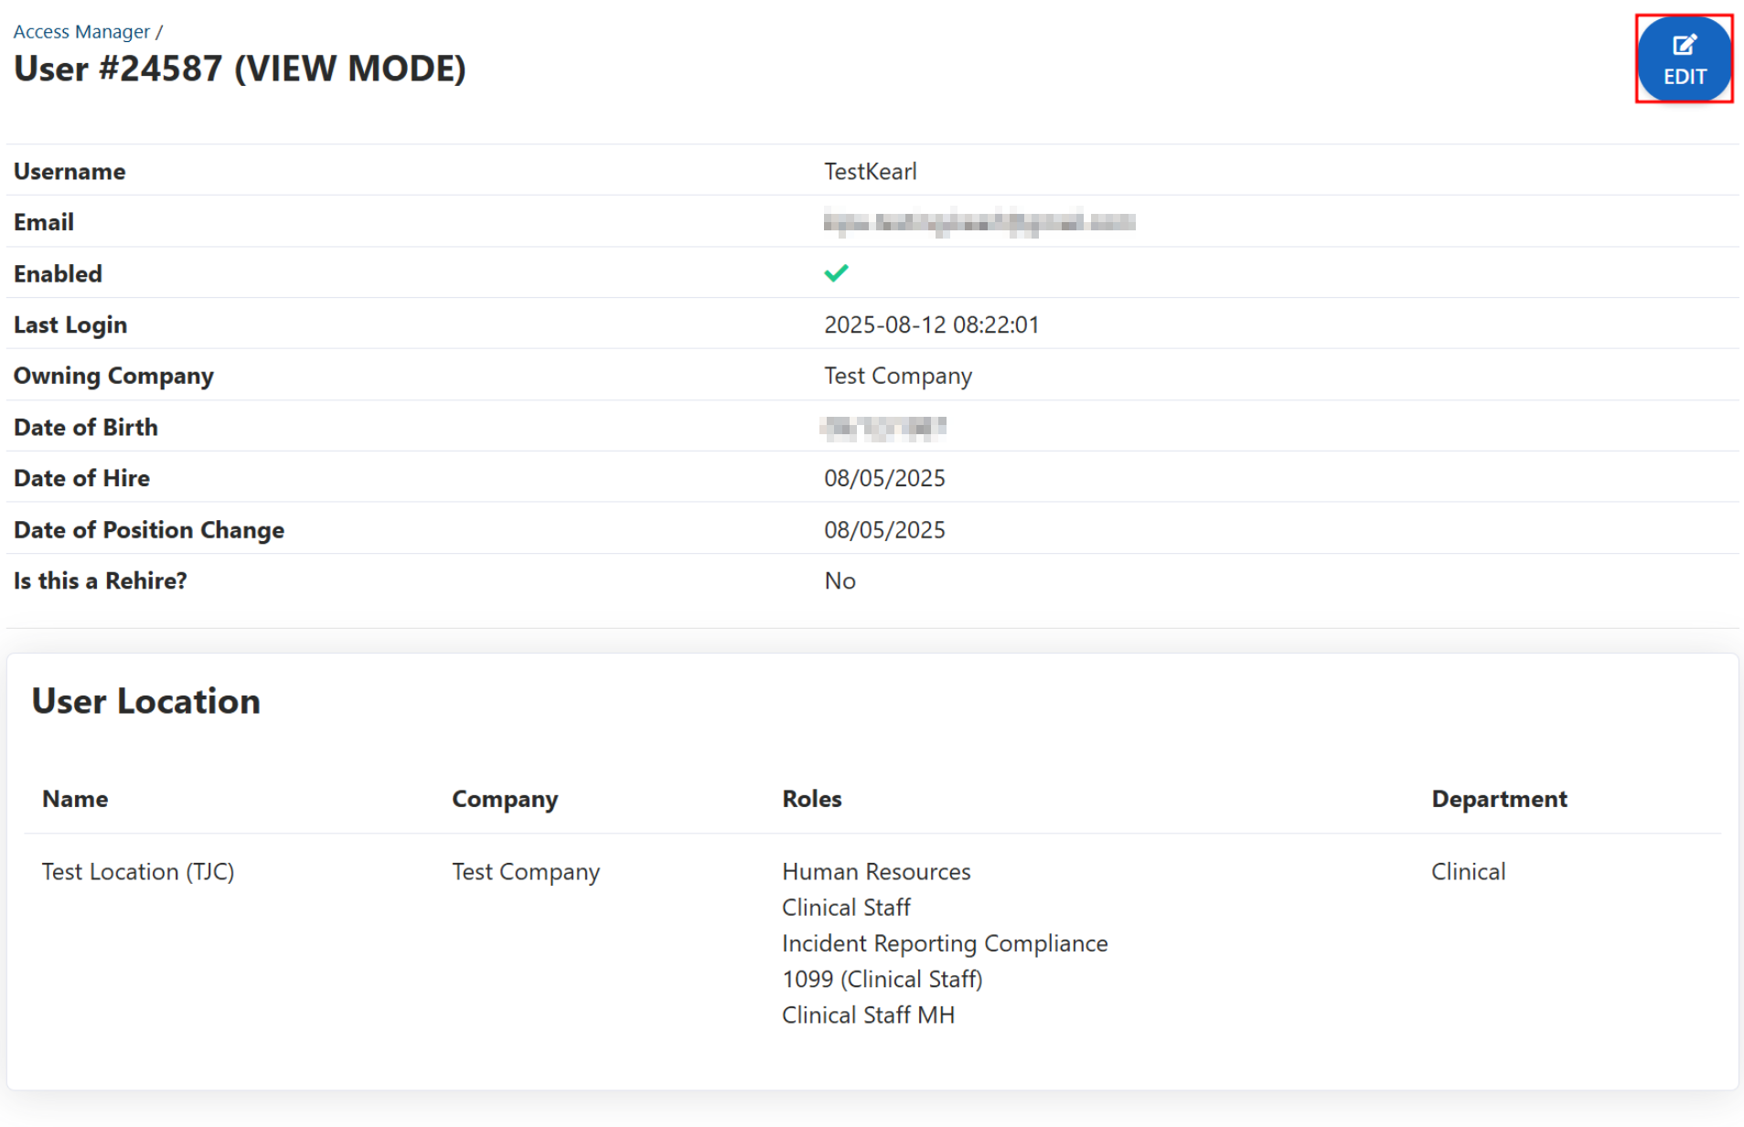Click the User #24587 page heading

tap(240, 69)
